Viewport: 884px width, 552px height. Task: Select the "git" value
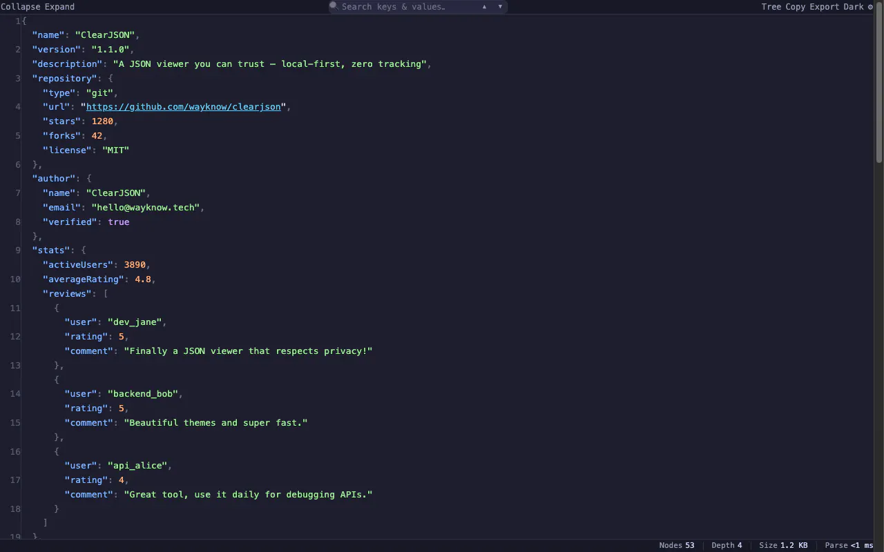[x=100, y=92]
